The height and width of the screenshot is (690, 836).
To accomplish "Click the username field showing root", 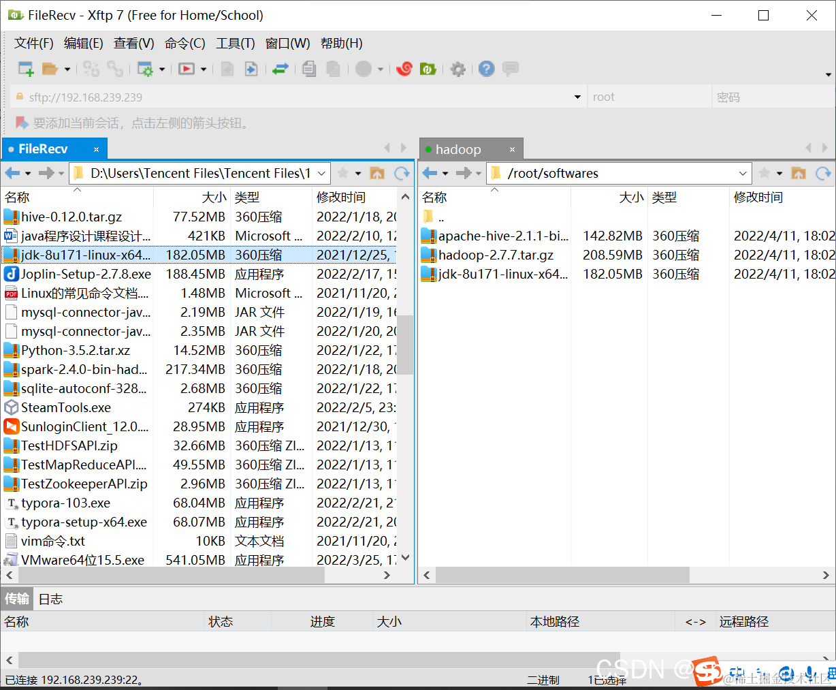I will point(650,97).
